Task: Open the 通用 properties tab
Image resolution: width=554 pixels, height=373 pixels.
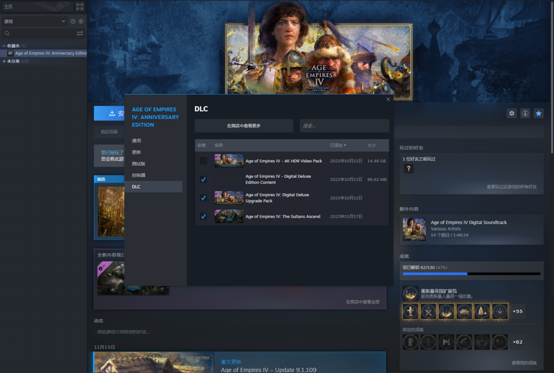Action: [x=136, y=141]
